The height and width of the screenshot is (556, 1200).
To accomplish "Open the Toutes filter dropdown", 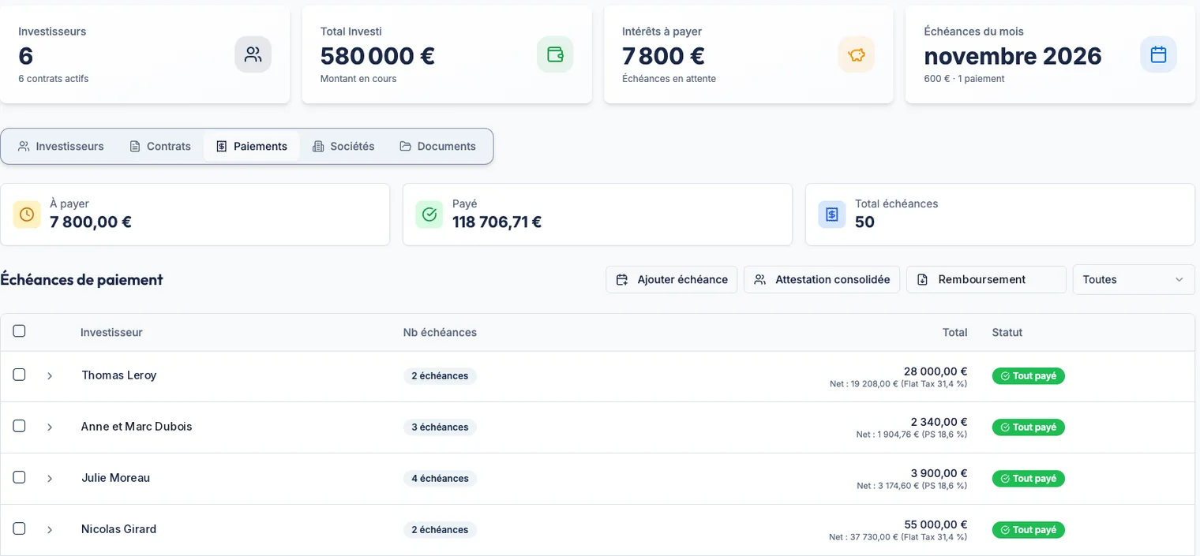I will tap(1134, 279).
